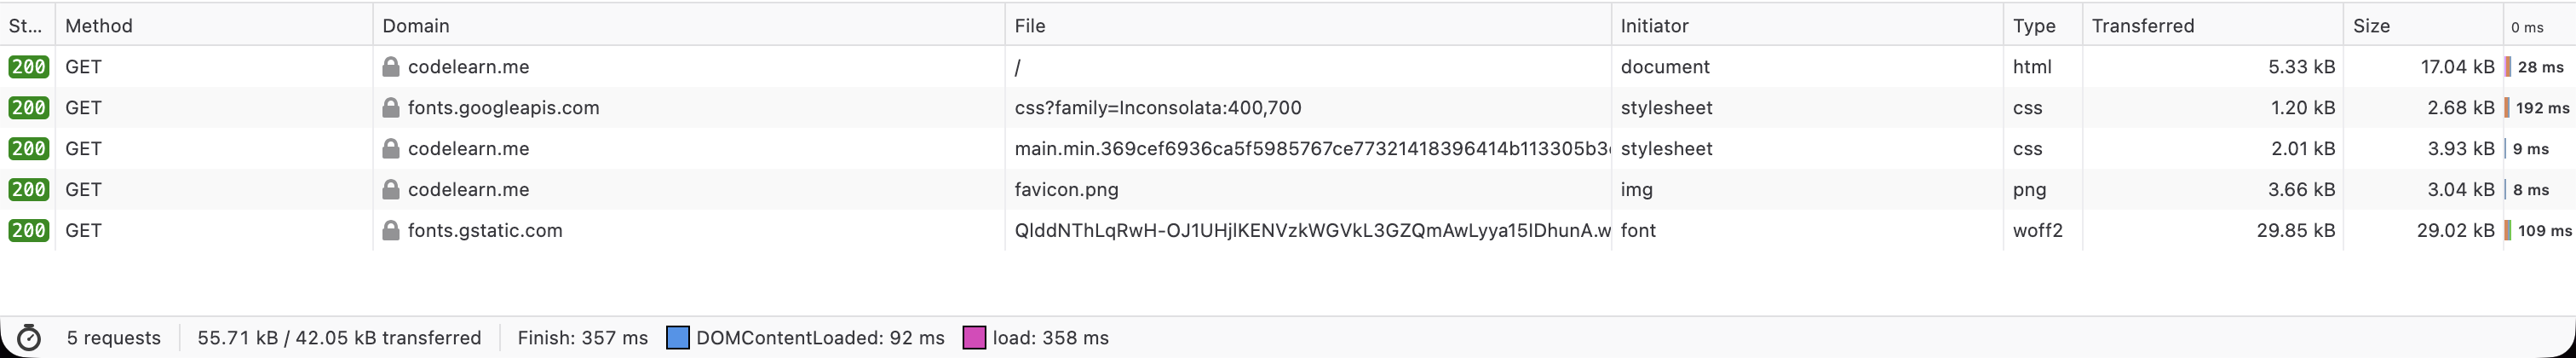2576x358 pixels.
Task: Click the lock icon beside fonts.googleapis.com
Action: [391, 108]
